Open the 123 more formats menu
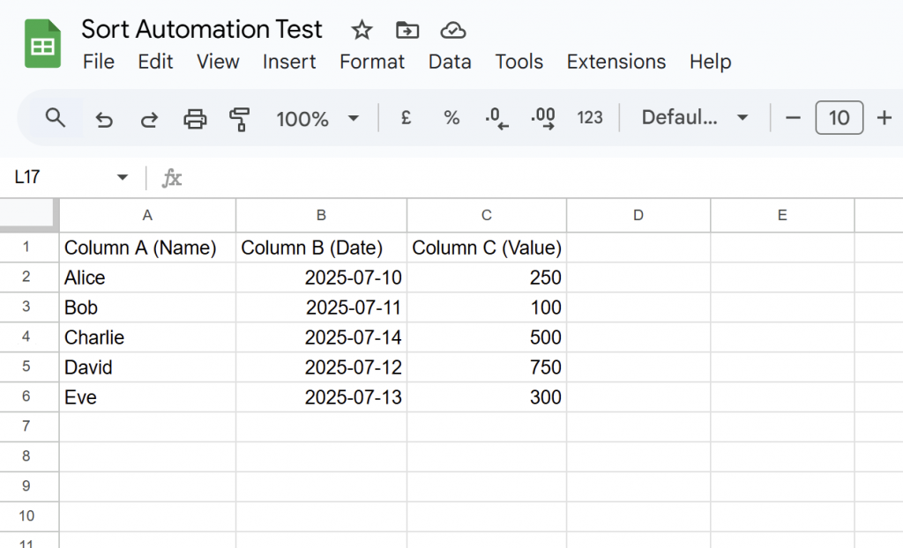Viewport: 903px width, 548px height. [589, 118]
